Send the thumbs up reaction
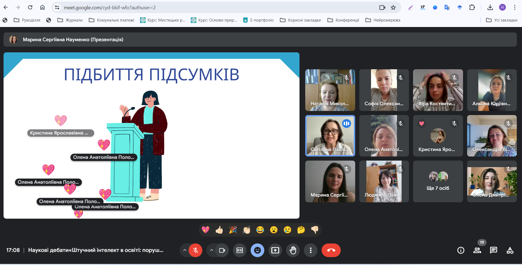522x265 pixels. click(219, 230)
